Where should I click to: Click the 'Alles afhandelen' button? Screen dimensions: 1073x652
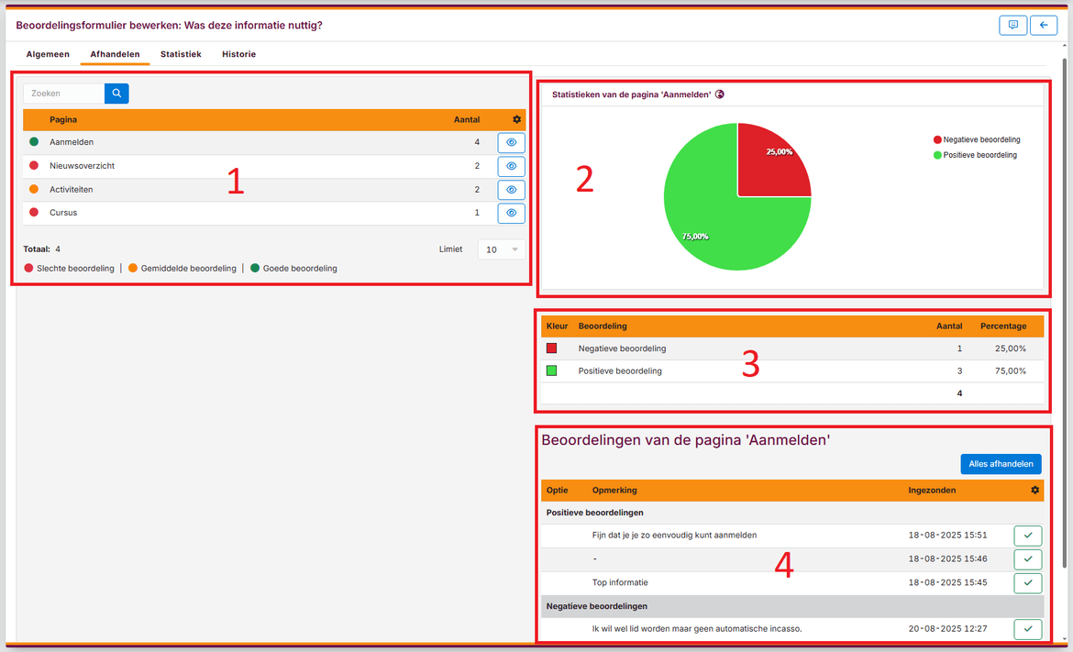(x=1001, y=464)
